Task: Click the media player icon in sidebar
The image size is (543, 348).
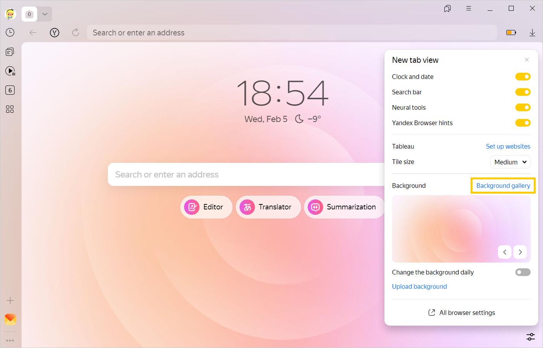Action: point(10,71)
